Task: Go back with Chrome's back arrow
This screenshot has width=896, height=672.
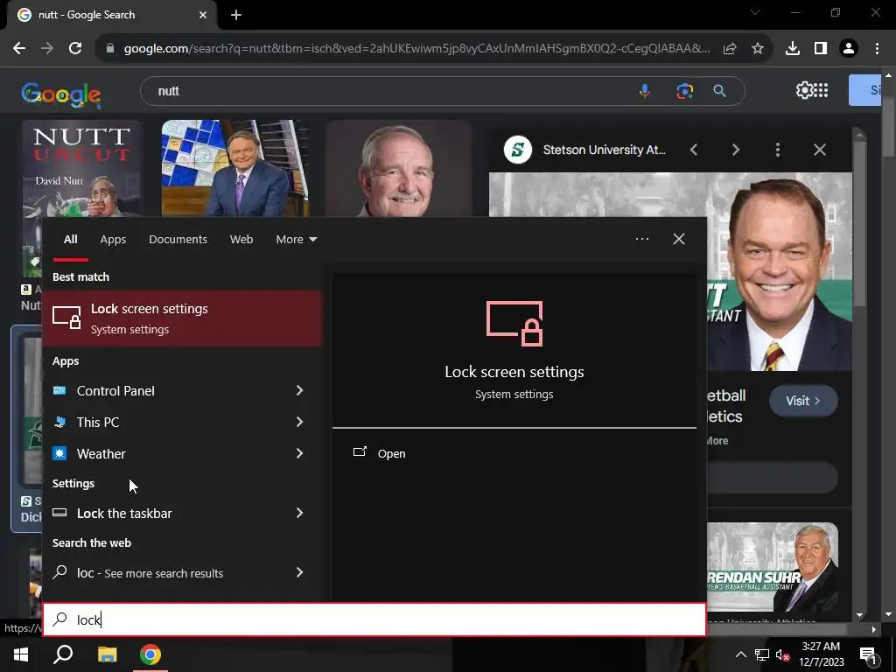Action: 19,49
